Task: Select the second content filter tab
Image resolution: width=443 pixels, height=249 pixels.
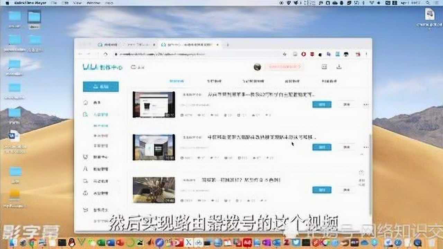Action: tap(214, 81)
